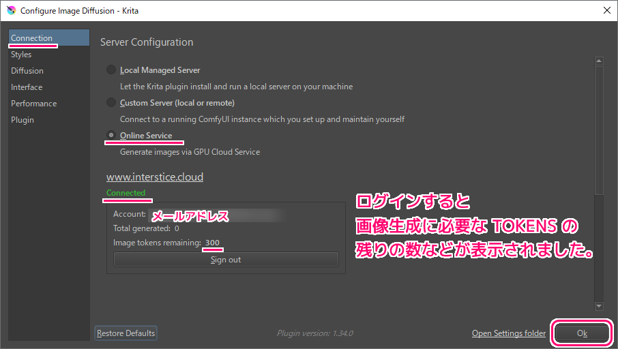This screenshot has height=349, width=618.
Task: Click 'Generate images via GPU Cloud Service' description
Action: [190, 152]
